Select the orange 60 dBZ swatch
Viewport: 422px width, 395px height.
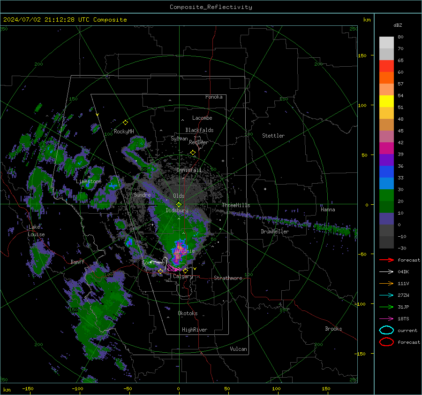click(x=386, y=77)
